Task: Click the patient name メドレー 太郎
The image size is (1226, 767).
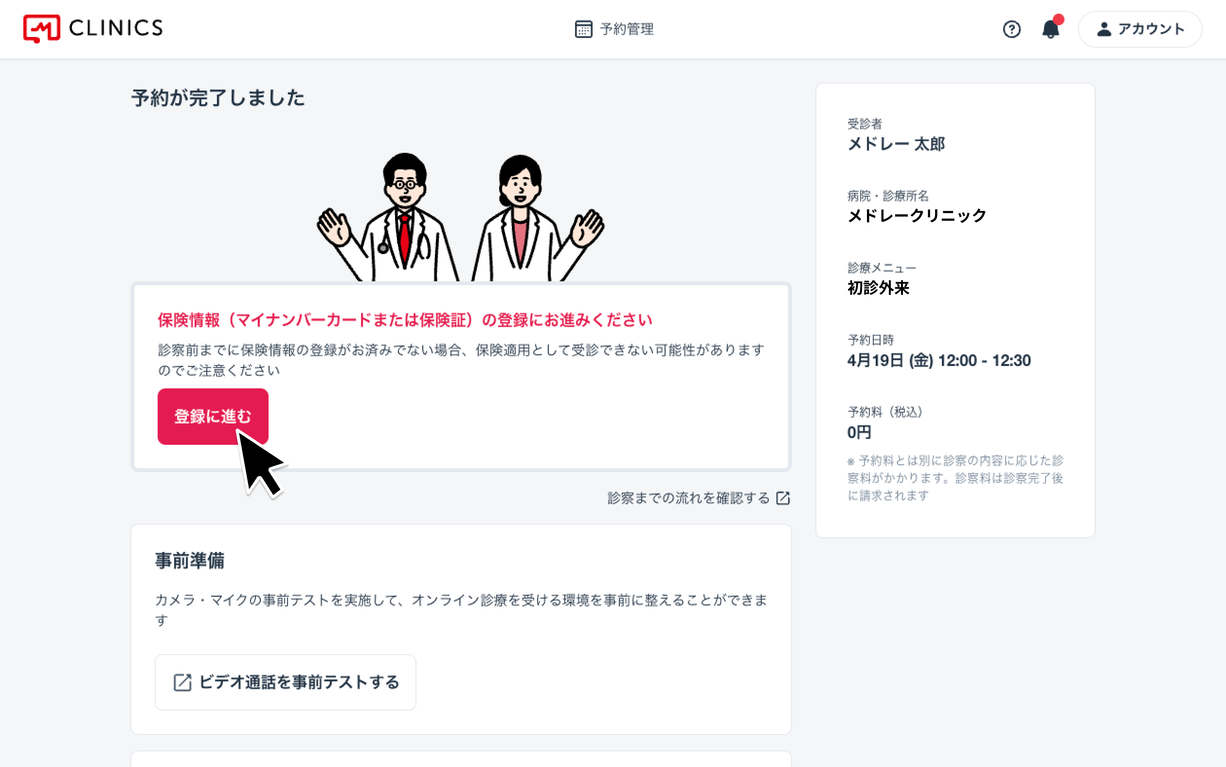Action: coord(896,144)
